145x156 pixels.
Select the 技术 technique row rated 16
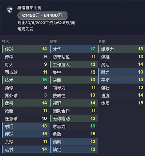coord(26,80)
